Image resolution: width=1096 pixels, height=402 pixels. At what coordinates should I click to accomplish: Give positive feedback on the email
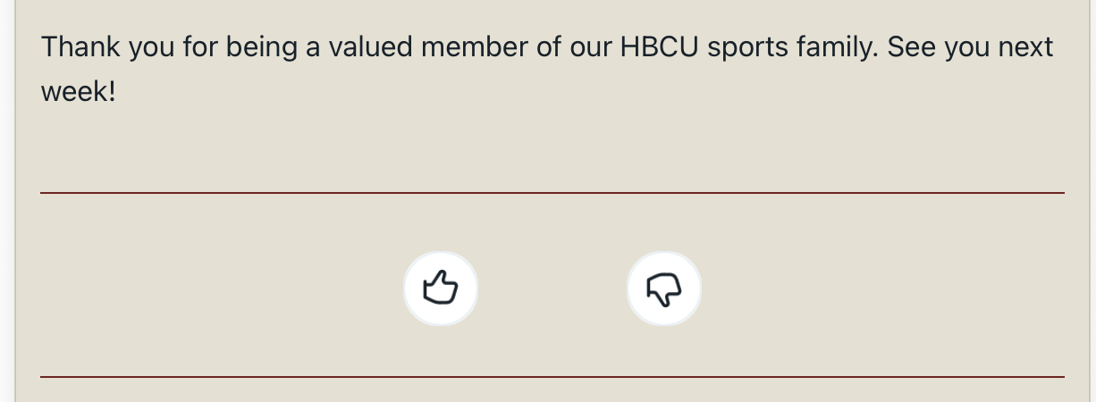[x=440, y=289]
